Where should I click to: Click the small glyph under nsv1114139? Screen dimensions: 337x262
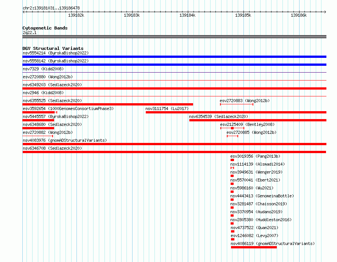point(232,168)
